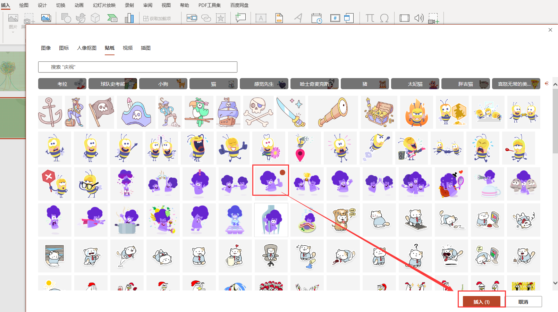Select the broccoli with mirror sticker

coord(451,184)
